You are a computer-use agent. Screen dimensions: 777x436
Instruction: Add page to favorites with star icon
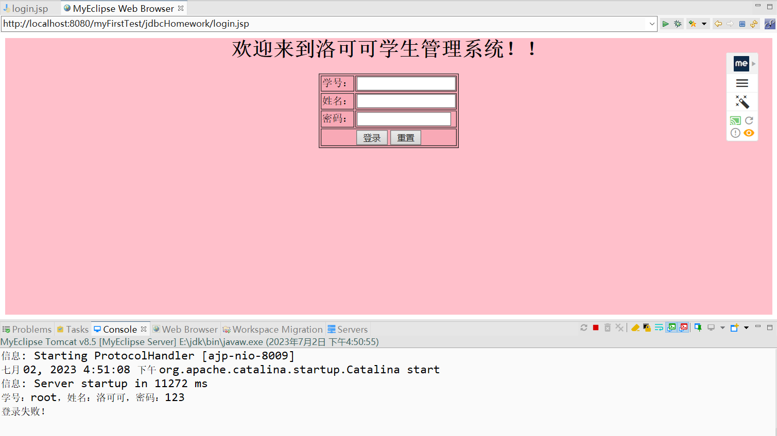[x=693, y=24]
